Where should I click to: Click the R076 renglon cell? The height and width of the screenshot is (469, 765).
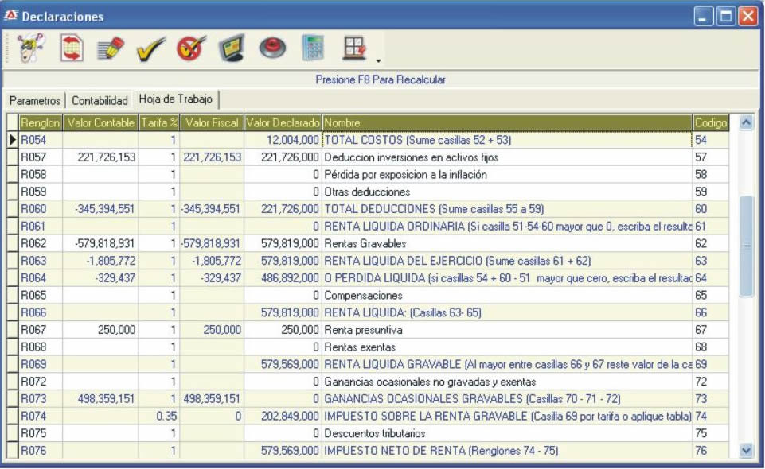(41, 451)
